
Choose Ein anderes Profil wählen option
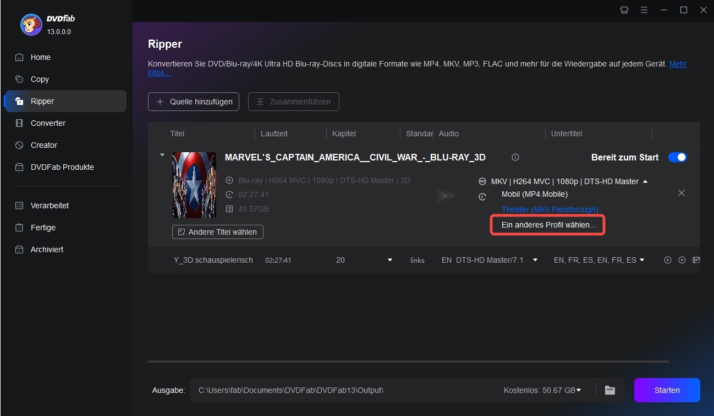(x=548, y=225)
